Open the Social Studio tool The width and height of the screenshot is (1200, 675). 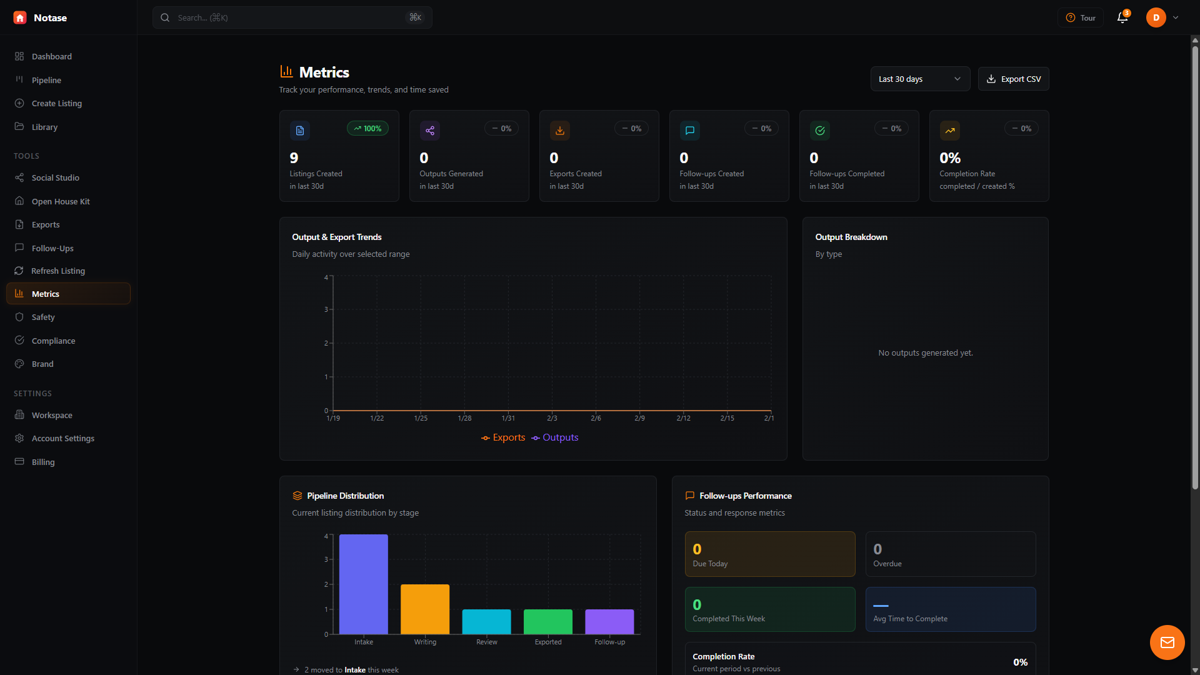pos(55,177)
